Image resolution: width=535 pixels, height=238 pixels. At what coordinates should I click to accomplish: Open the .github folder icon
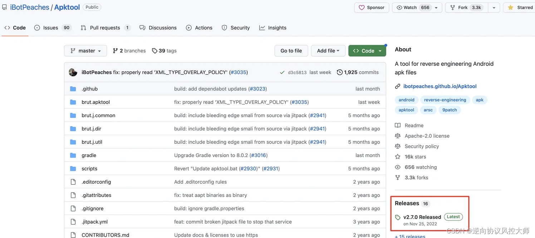tap(73, 89)
